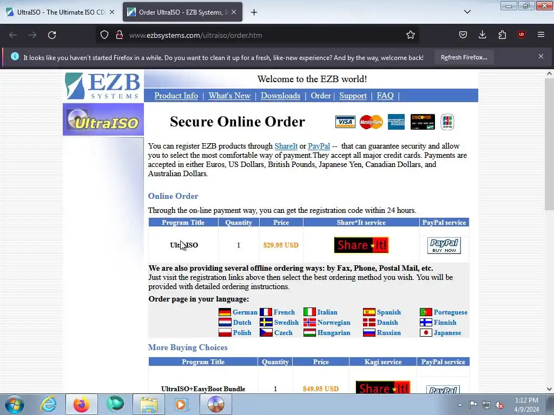Screen dimensions: 554x415
Task: Click the American Express logo
Action: tap(396, 122)
